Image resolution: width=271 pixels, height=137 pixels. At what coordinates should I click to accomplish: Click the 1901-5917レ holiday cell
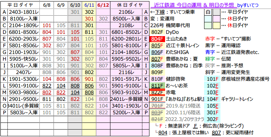pyautogui.click(x=127, y=79)
